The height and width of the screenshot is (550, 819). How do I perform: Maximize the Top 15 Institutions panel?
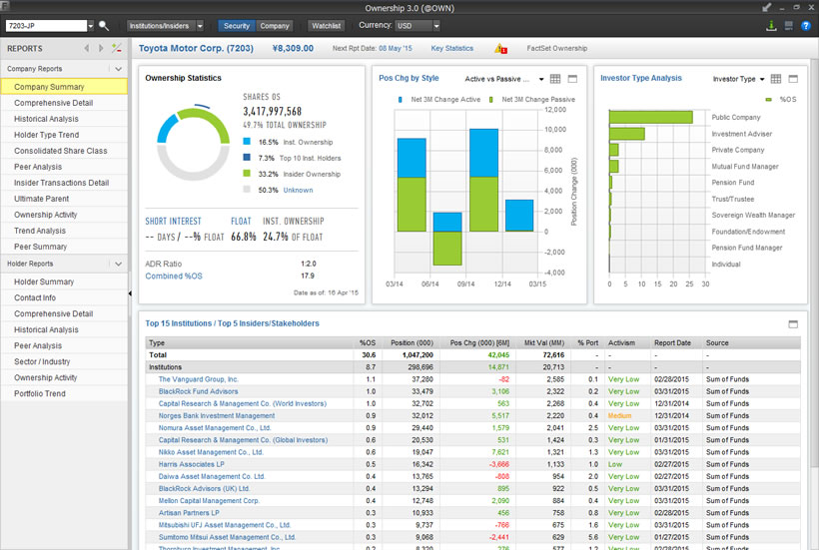point(793,324)
